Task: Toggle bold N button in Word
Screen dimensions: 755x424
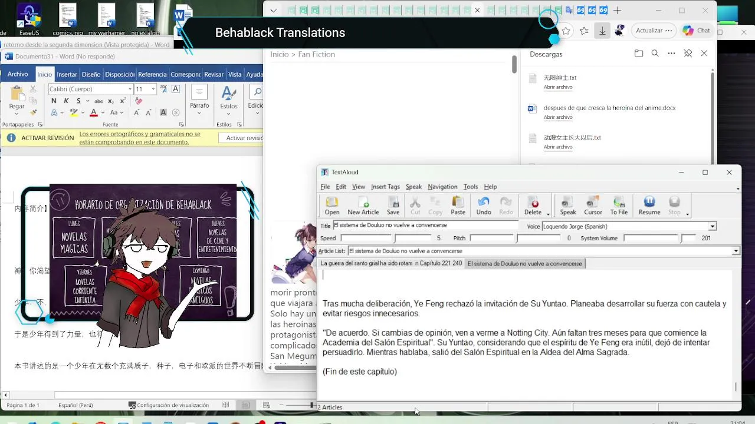Action: coord(54,101)
